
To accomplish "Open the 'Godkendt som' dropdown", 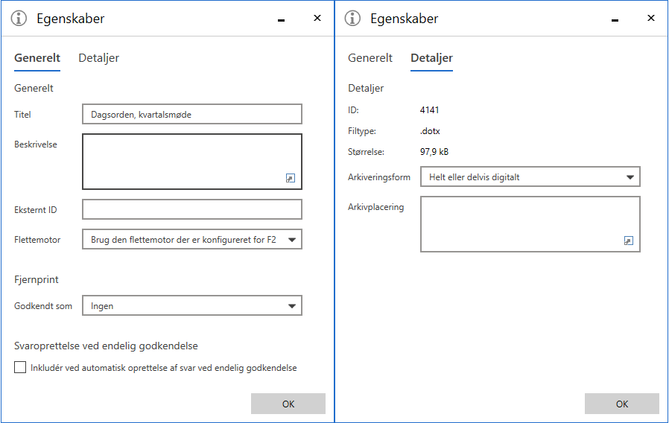I will 291,305.
